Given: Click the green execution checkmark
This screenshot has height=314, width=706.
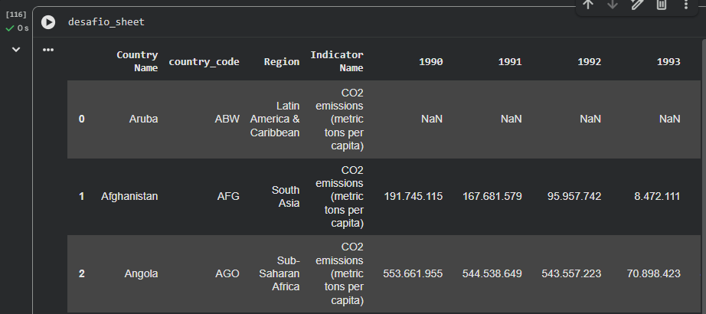Looking at the screenshot, I should pos(10,28).
